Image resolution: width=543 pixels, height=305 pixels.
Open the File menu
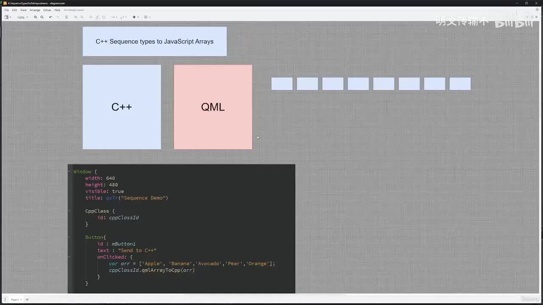(6, 10)
